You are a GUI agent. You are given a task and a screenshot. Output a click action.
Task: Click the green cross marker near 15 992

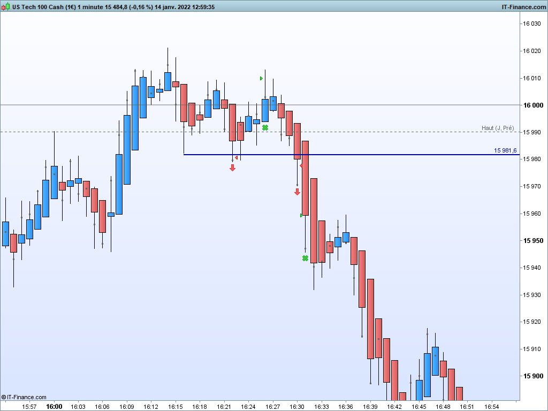point(265,128)
